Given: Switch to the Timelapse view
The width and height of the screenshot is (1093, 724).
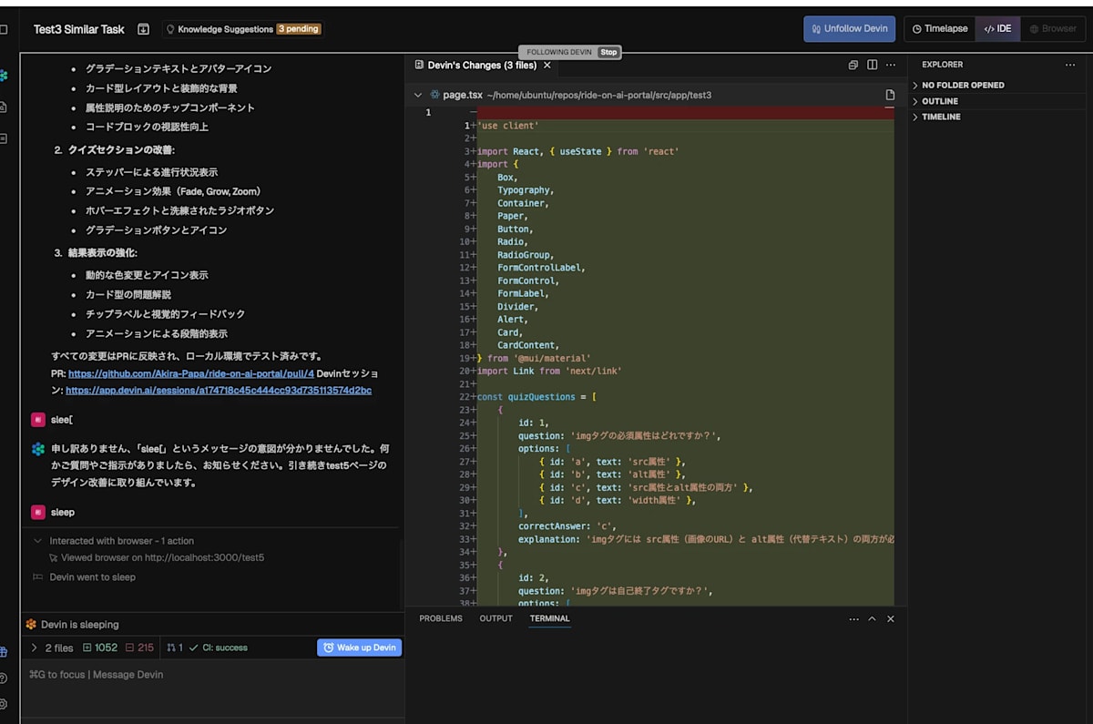Looking at the screenshot, I should [x=939, y=28].
